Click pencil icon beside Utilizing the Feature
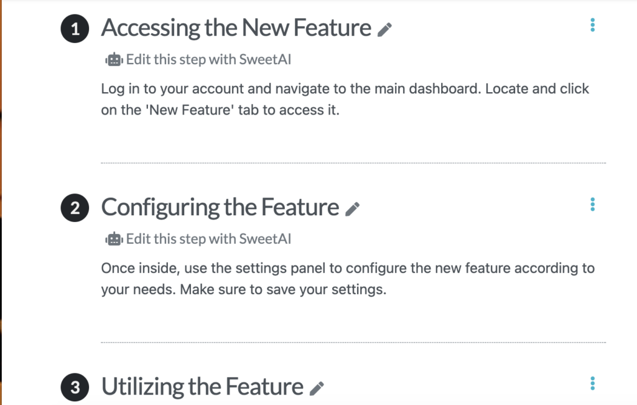 [x=317, y=388]
